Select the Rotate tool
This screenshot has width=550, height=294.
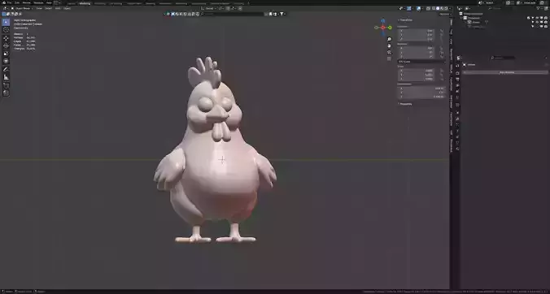point(6,45)
